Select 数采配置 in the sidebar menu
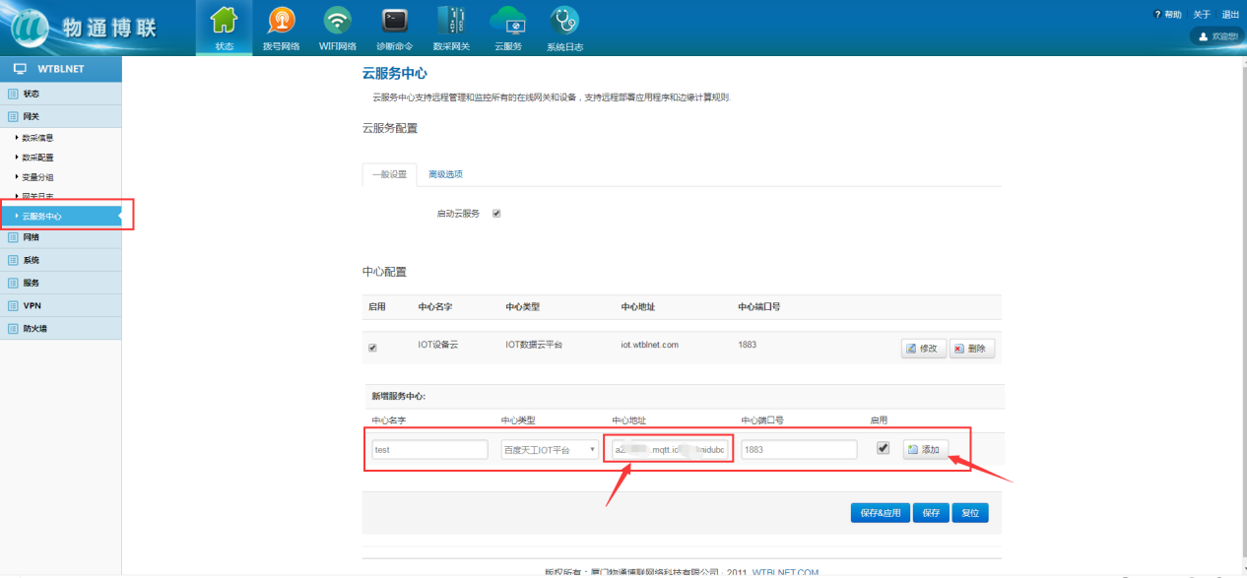1247x578 pixels. [39, 158]
